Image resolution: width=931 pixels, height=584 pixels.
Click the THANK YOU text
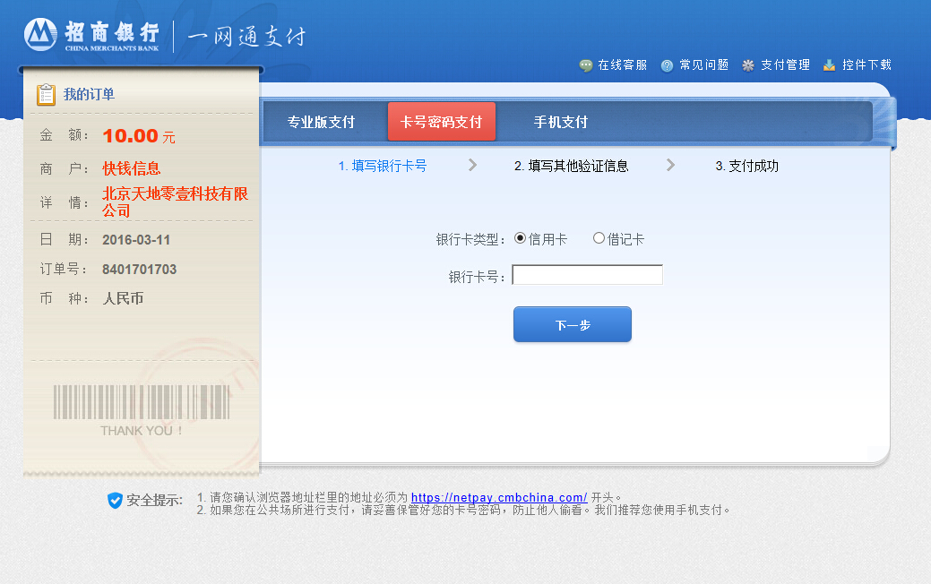coord(142,431)
